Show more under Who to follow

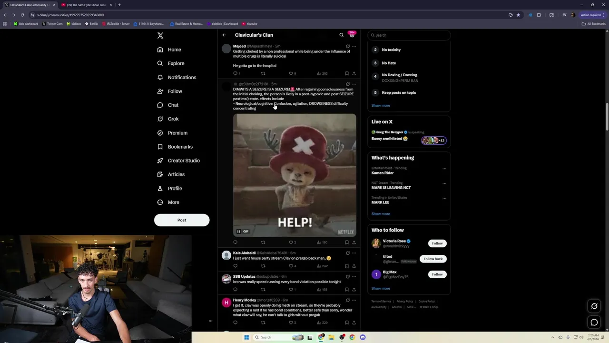click(381, 288)
